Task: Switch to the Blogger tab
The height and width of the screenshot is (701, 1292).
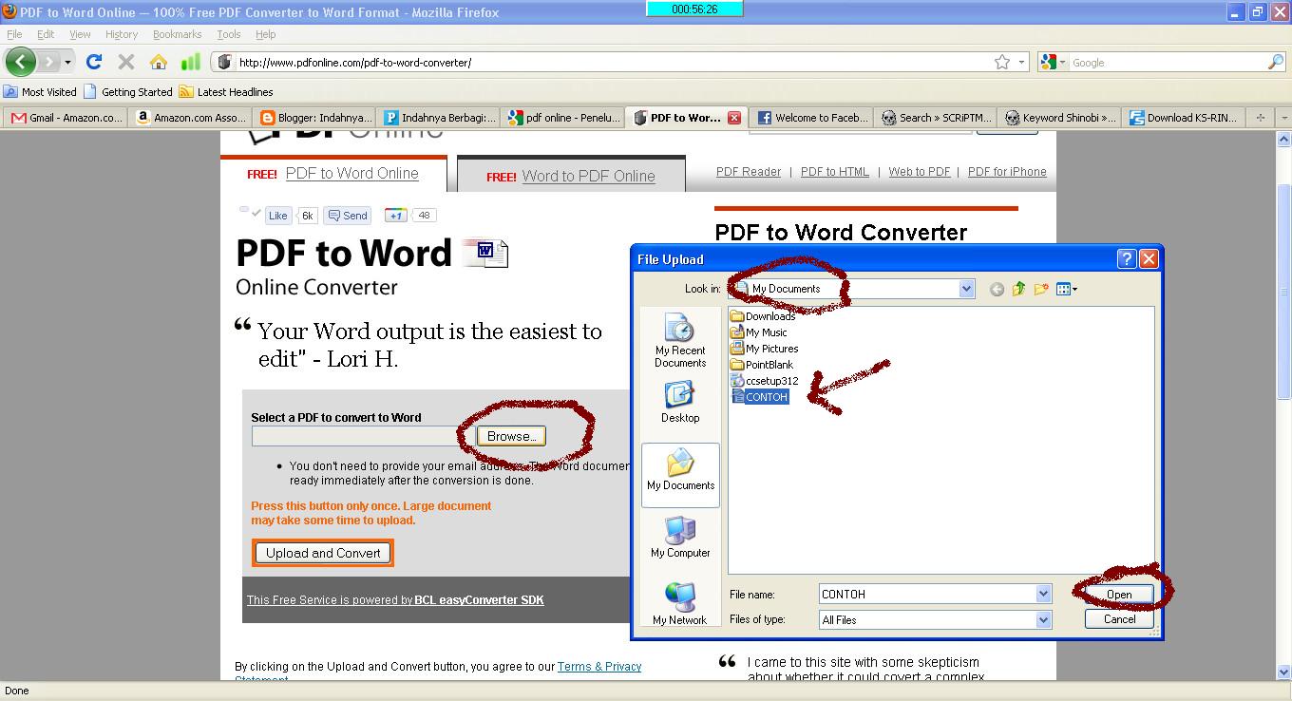Action: [x=315, y=118]
